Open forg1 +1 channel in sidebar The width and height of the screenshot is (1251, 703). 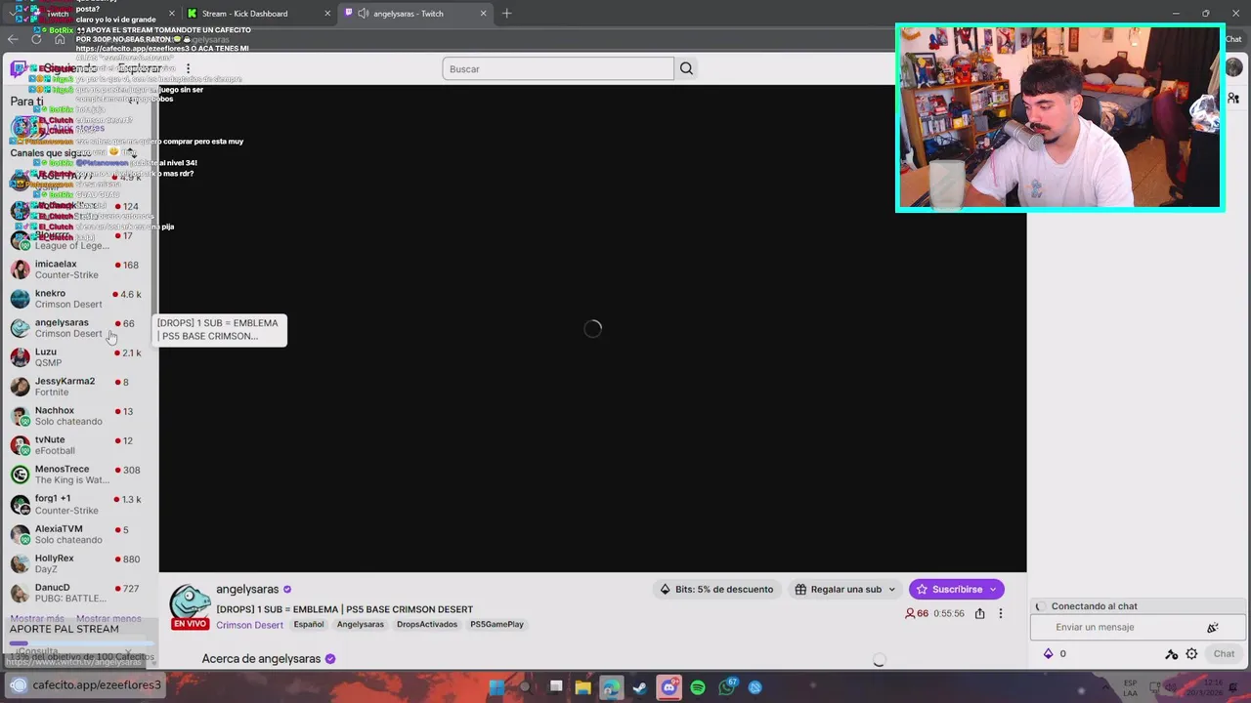pyautogui.click(x=78, y=505)
